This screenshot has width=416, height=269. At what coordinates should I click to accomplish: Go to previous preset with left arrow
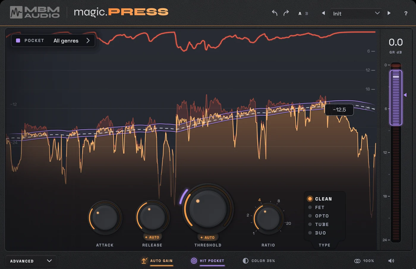point(323,13)
